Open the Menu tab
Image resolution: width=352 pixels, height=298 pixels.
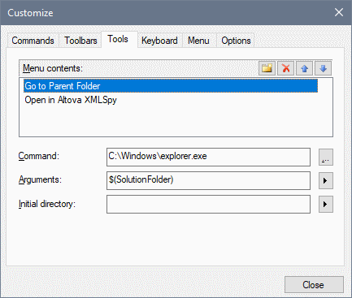click(198, 41)
